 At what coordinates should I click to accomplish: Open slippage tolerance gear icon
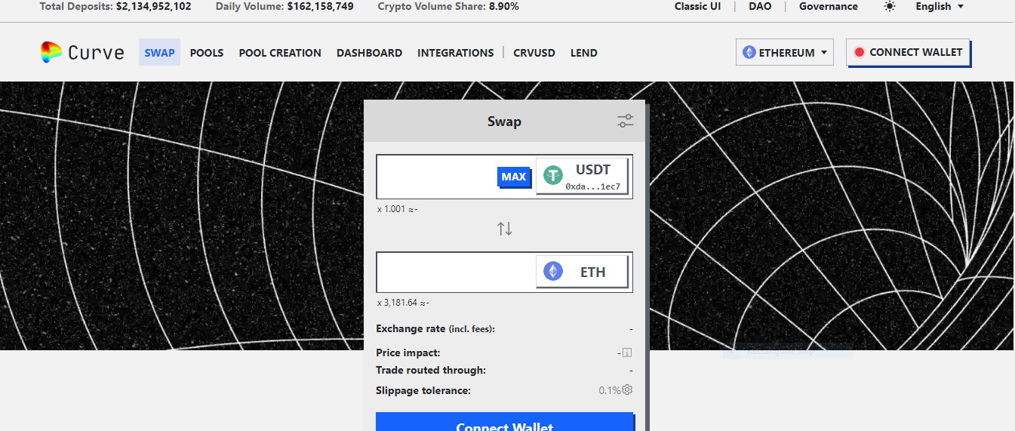(627, 390)
